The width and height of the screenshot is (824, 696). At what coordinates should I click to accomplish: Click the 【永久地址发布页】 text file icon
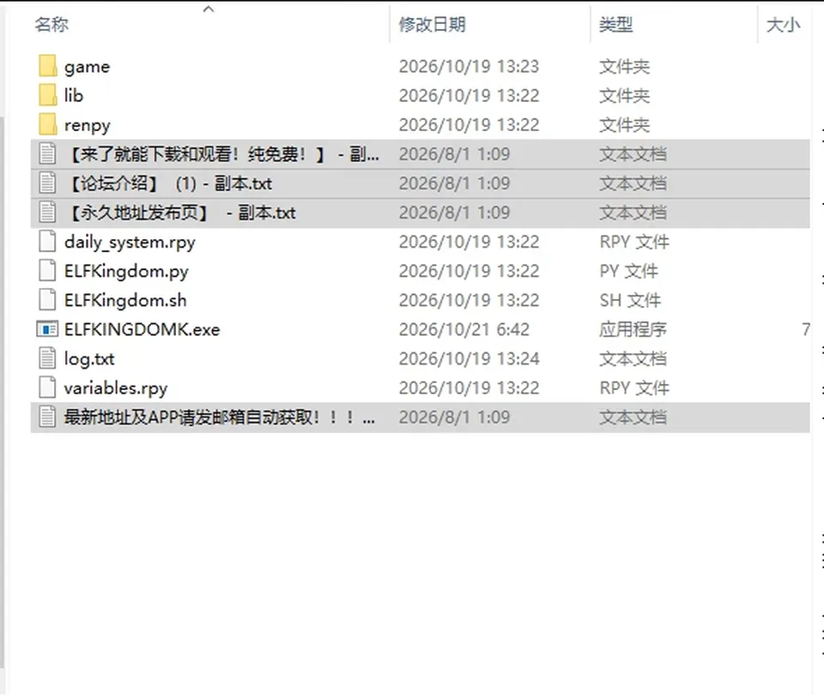(x=47, y=213)
